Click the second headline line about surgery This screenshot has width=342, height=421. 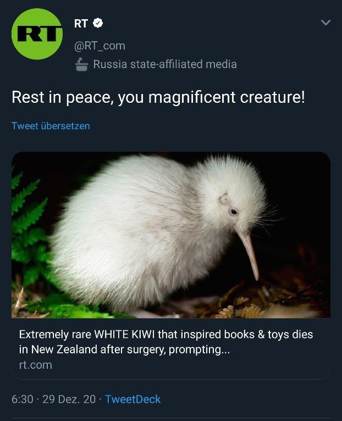pos(124,350)
